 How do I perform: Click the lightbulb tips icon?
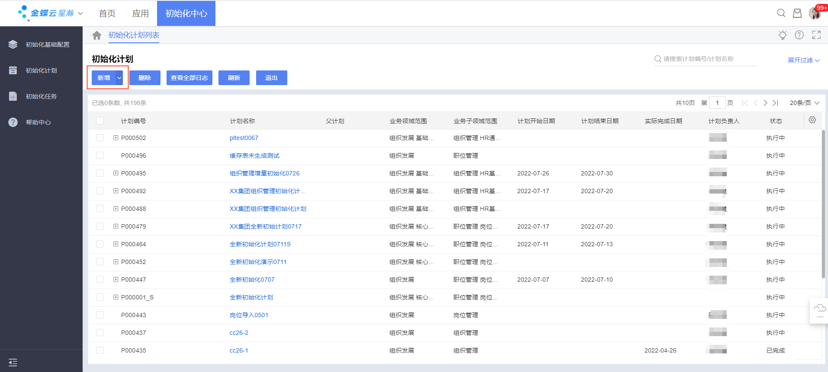(x=782, y=35)
